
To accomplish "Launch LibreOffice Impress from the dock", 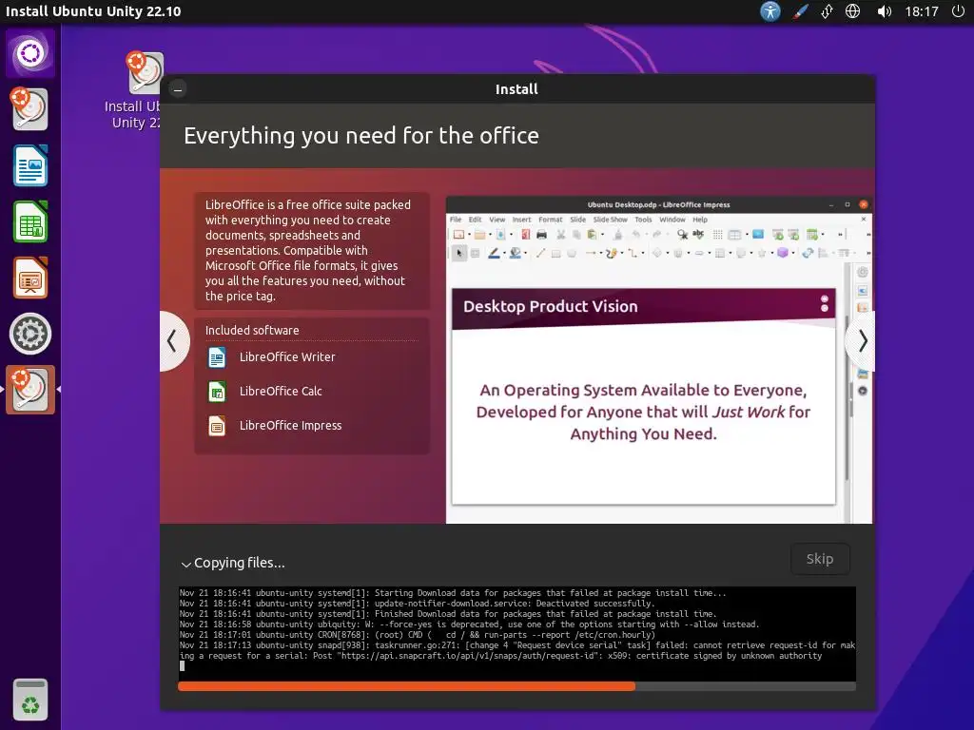I will coord(29,278).
